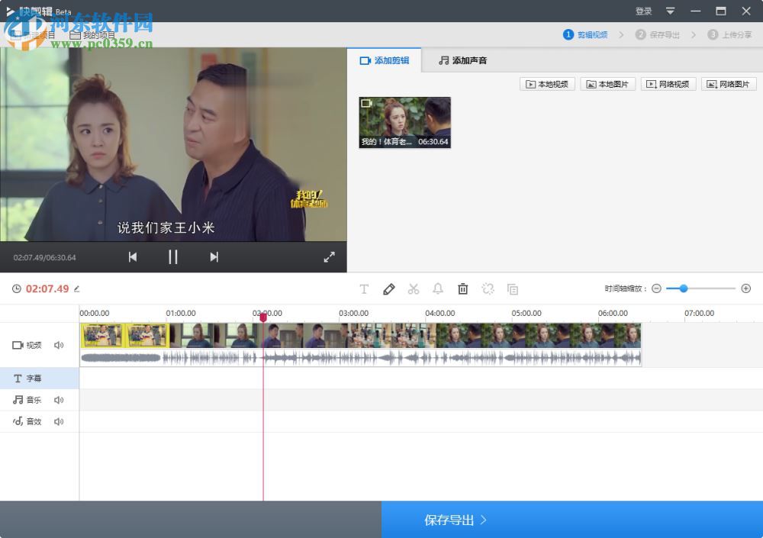
Task: Edit timecode with small pencil icon
Action: pos(76,288)
